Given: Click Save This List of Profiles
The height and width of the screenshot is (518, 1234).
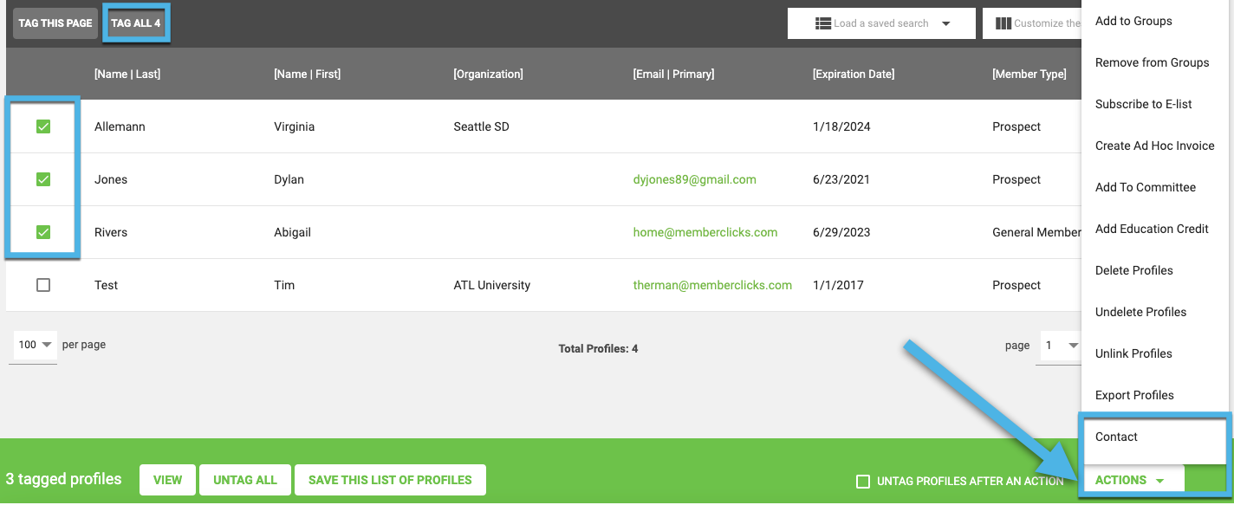Looking at the screenshot, I should point(390,480).
